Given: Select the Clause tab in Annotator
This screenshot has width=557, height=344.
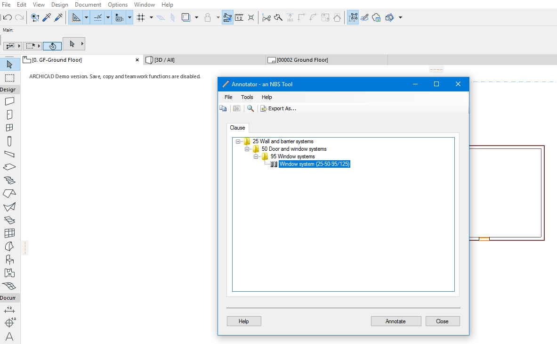Looking at the screenshot, I should (237, 128).
